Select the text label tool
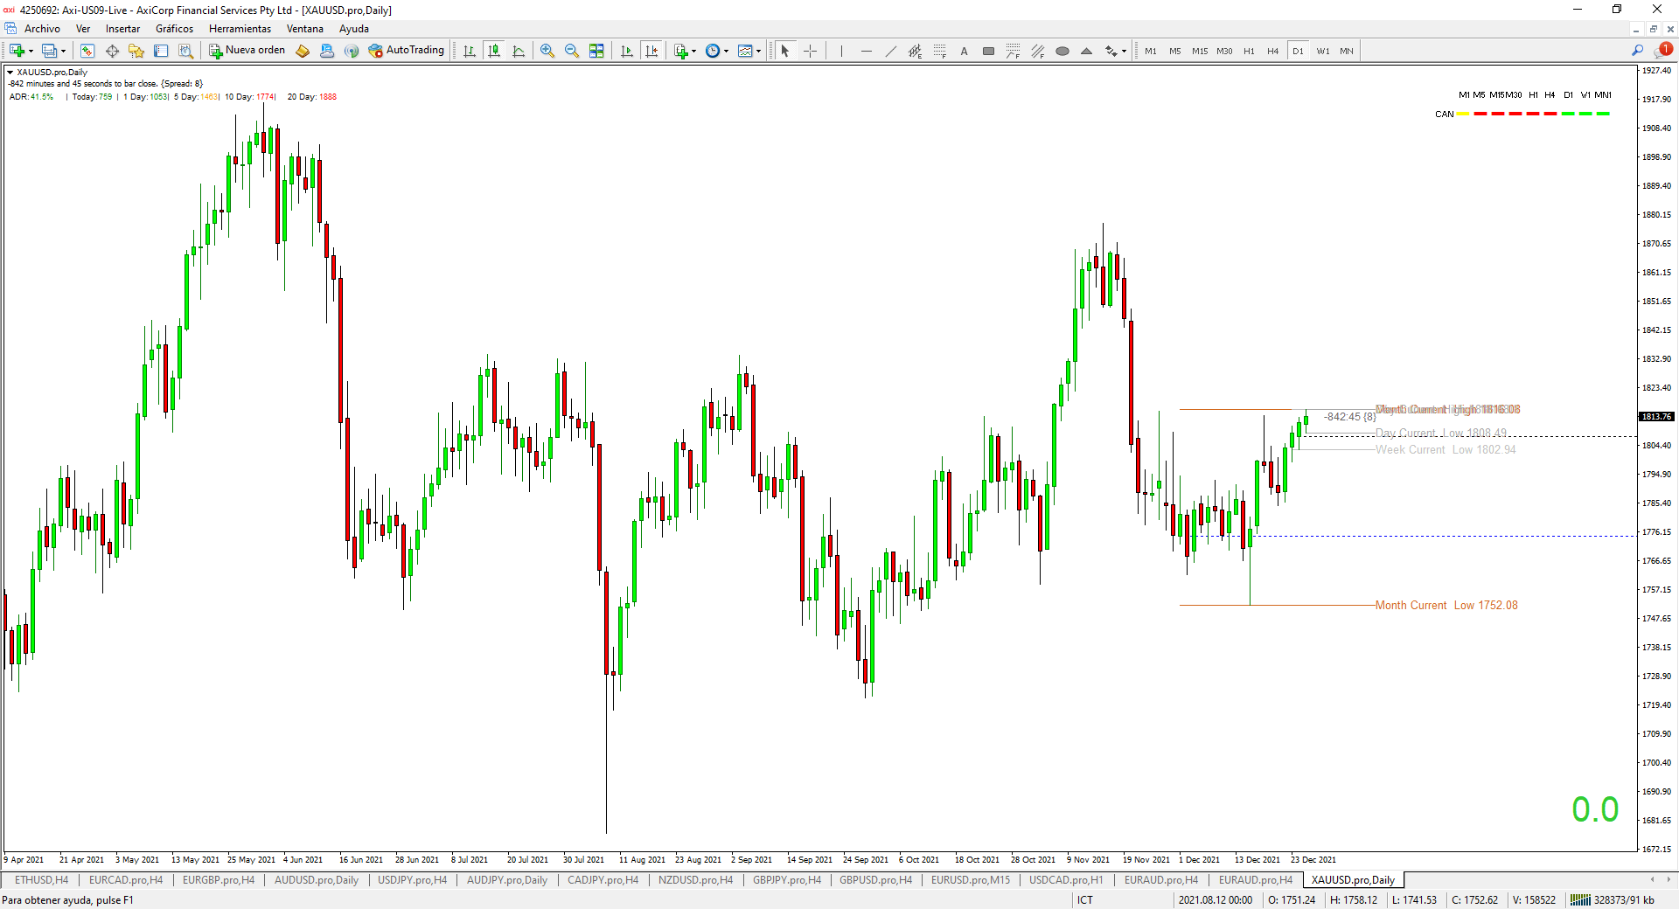 (x=964, y=51)
